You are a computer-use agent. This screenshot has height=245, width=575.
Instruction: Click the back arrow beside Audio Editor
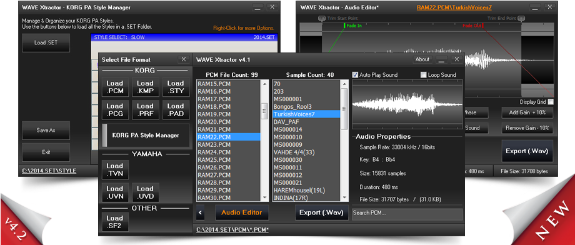click(200, 212)
